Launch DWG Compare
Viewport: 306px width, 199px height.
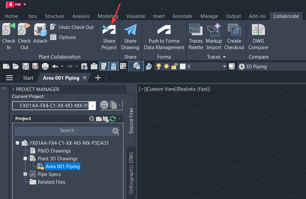click(258, 37)
